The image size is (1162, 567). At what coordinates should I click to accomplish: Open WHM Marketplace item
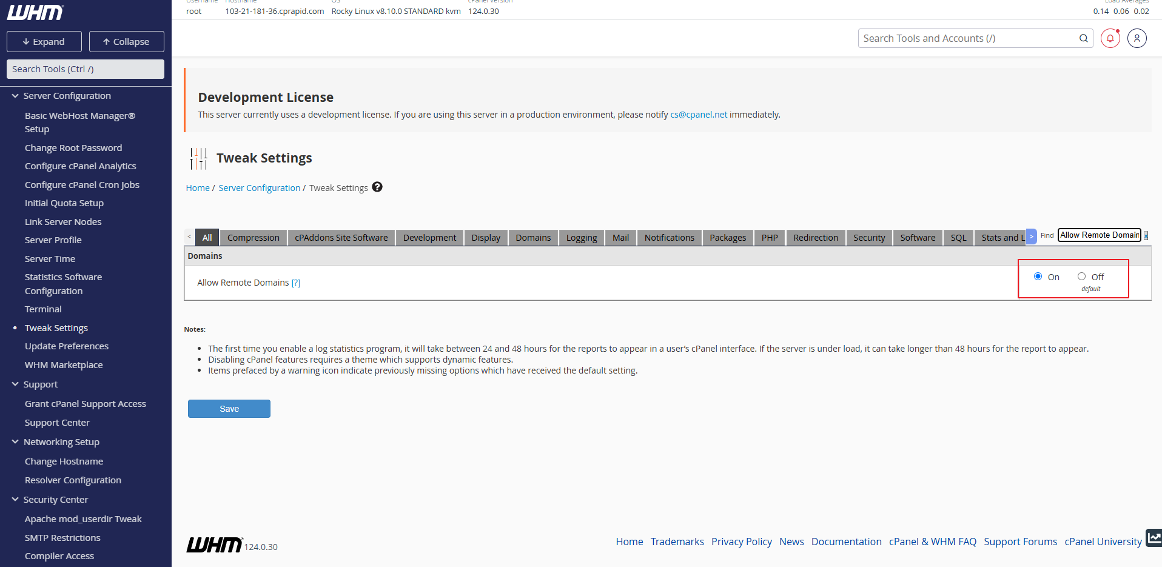[64, 365]
